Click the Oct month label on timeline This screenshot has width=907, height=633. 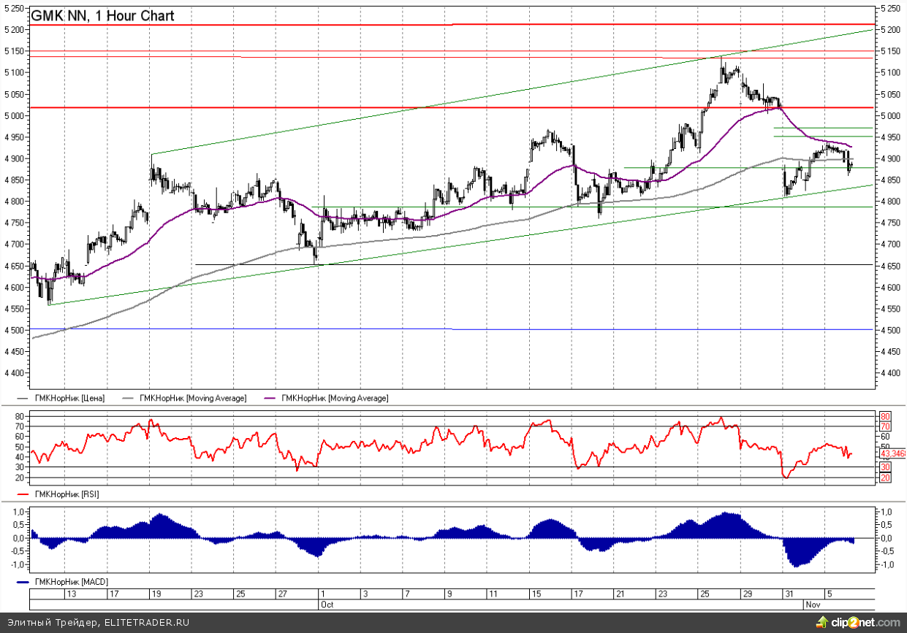point(327,605)
